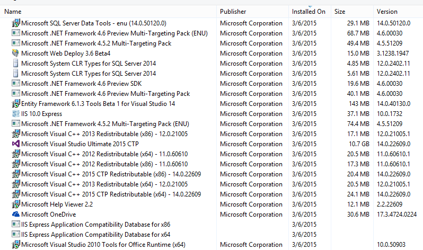
Task: Click icon for Visual C++ 2013 Redistributable (x64)
Action: [16, 184]
